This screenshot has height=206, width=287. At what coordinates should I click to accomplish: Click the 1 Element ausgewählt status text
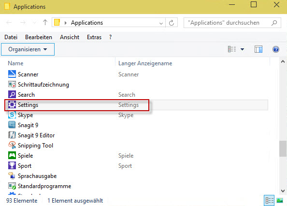point(75,201)
